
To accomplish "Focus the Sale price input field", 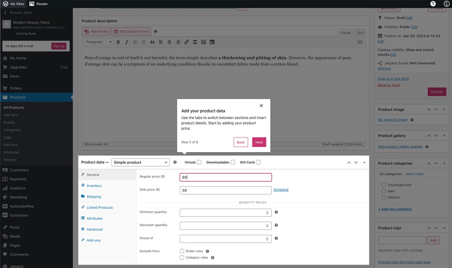I will tap(226, 190).
